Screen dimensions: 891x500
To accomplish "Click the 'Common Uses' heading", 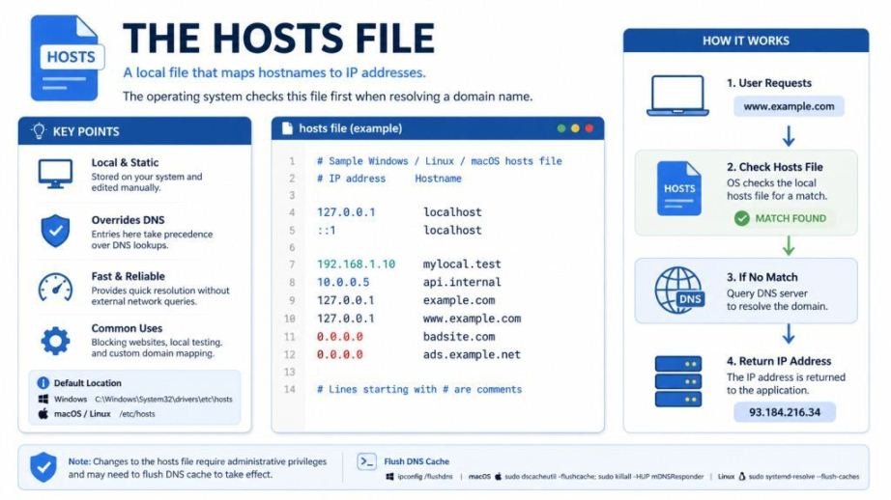I will pyautogui.click(x=127, y=328).
